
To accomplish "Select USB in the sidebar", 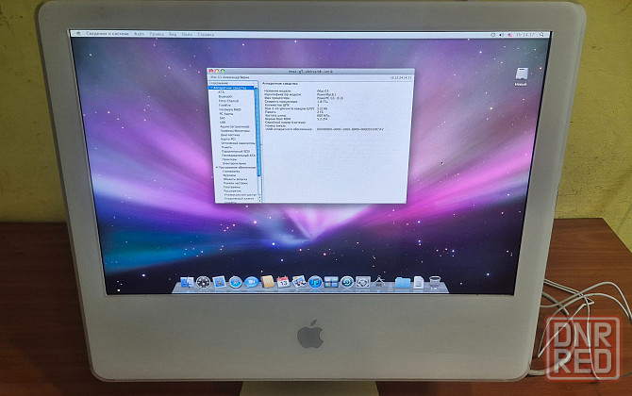I will (223, 122).
